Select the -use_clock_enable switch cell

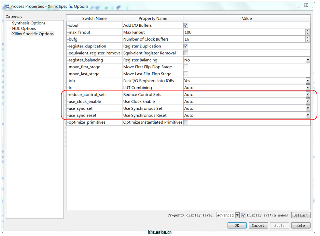pyautogui.click(x=94, y=102)
